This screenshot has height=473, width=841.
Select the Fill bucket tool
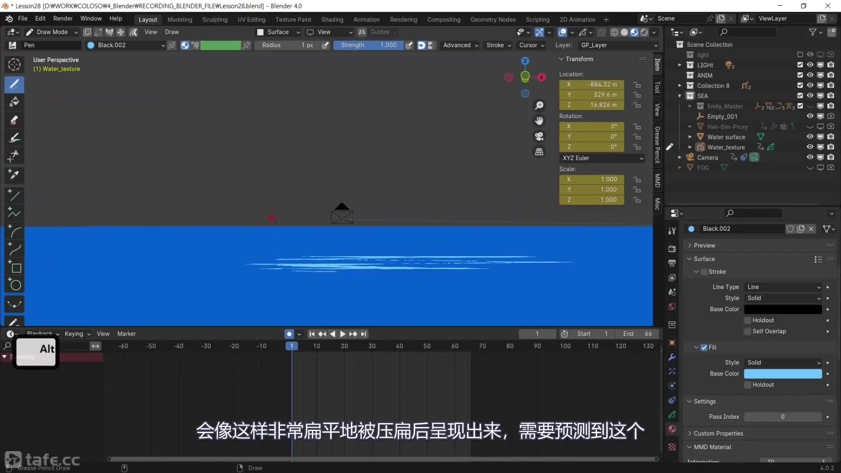(14, 102)
